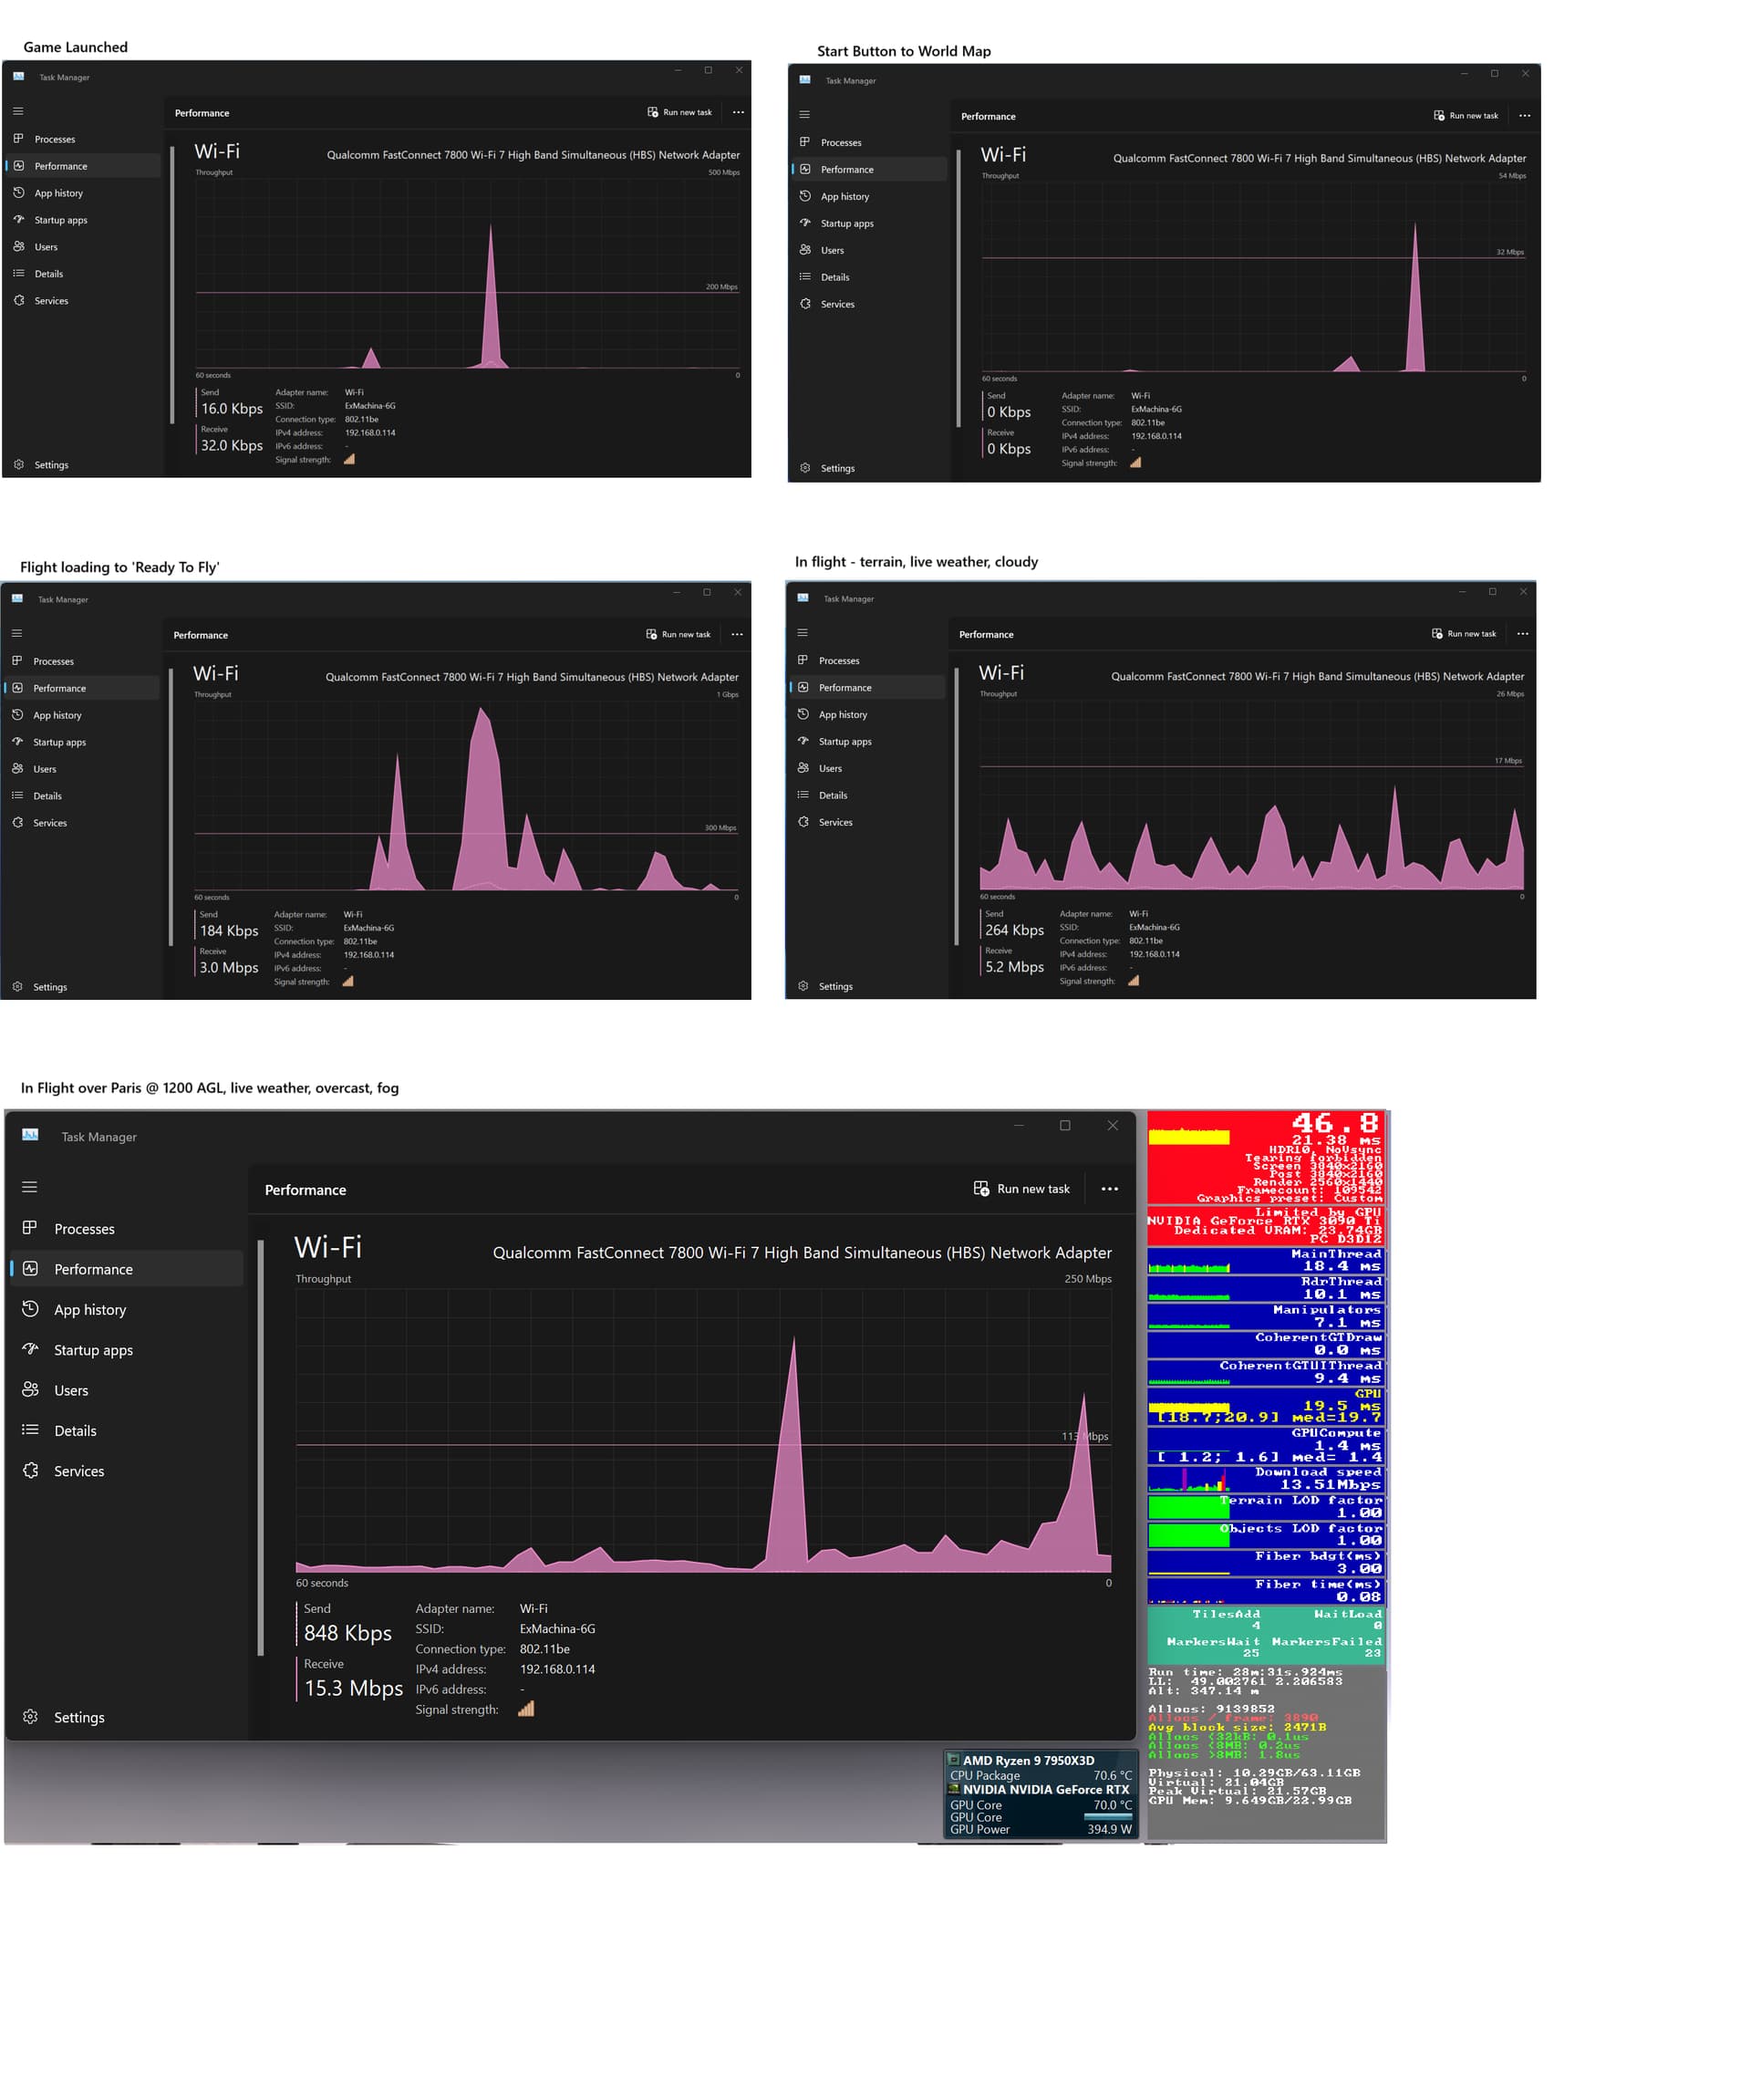Open three-dot more options in largest Task Manager
Image resolution: width=1751 pixels, height=2100 pixels.
coord(1109,1189)
